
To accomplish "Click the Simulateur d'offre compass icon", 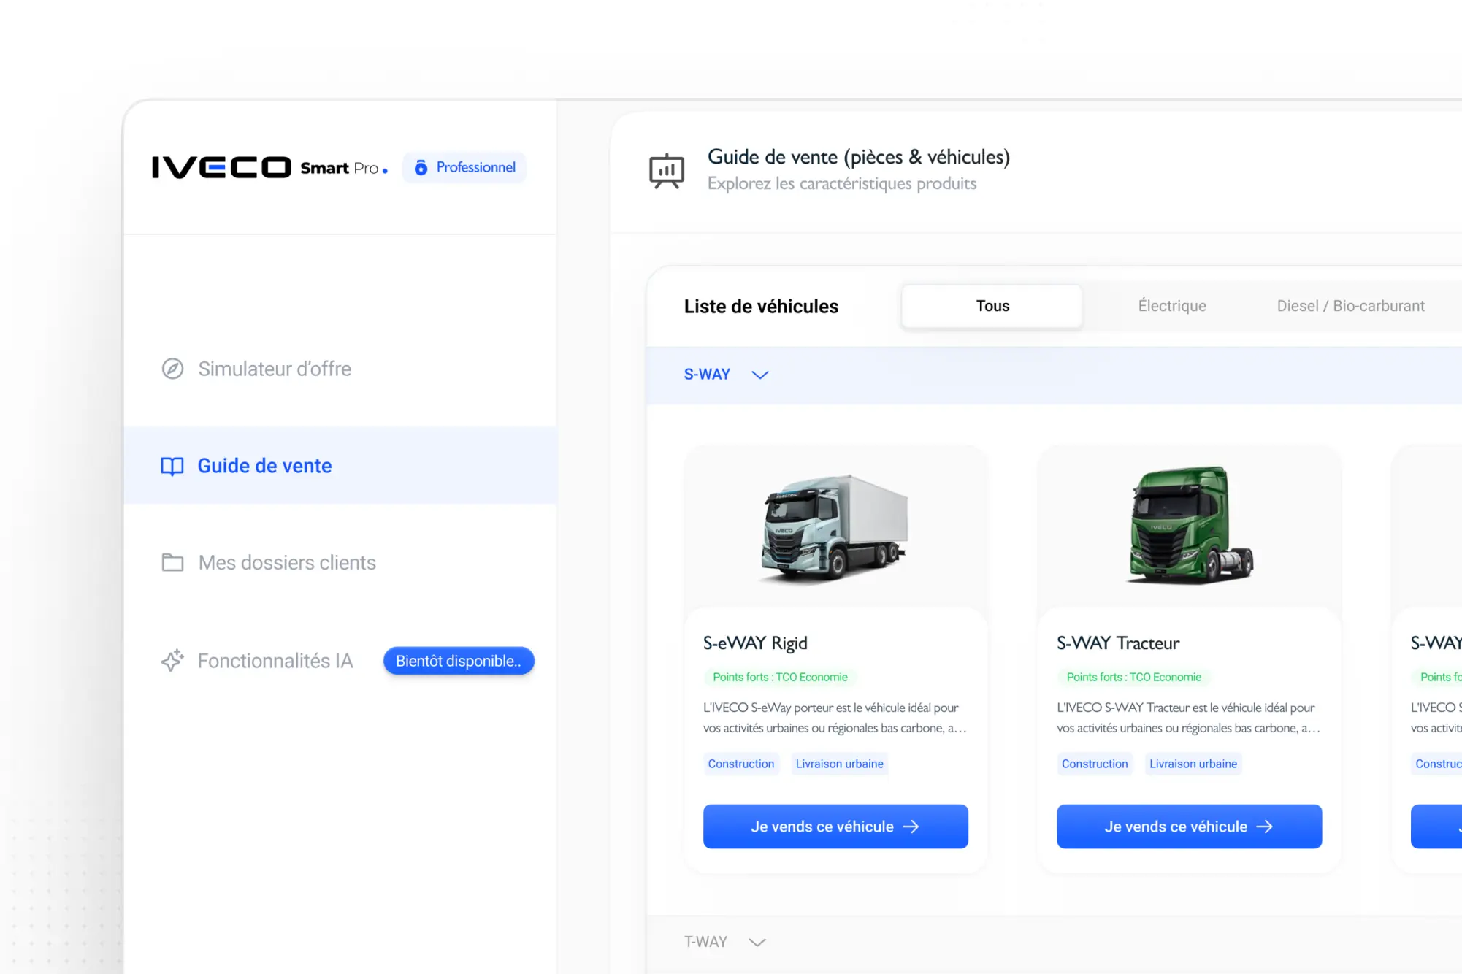I will 172,369.
